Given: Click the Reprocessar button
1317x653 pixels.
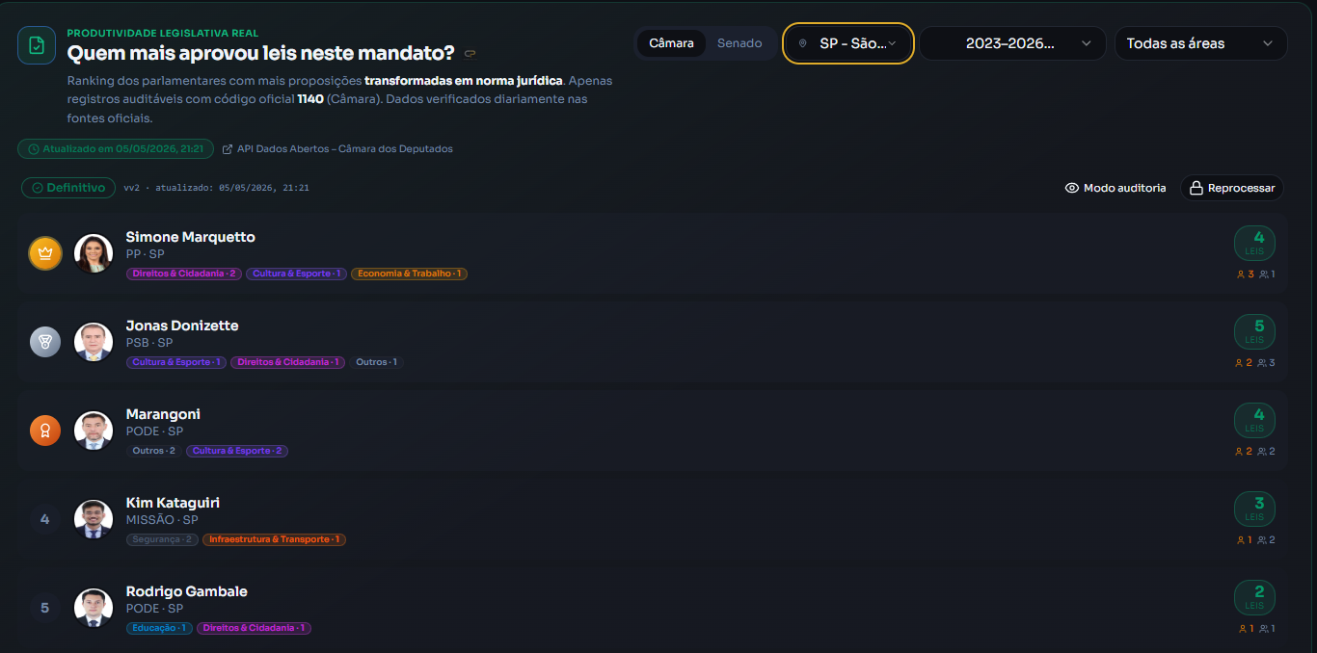Looking at the screenshot, I should [x=1232, y=188].
